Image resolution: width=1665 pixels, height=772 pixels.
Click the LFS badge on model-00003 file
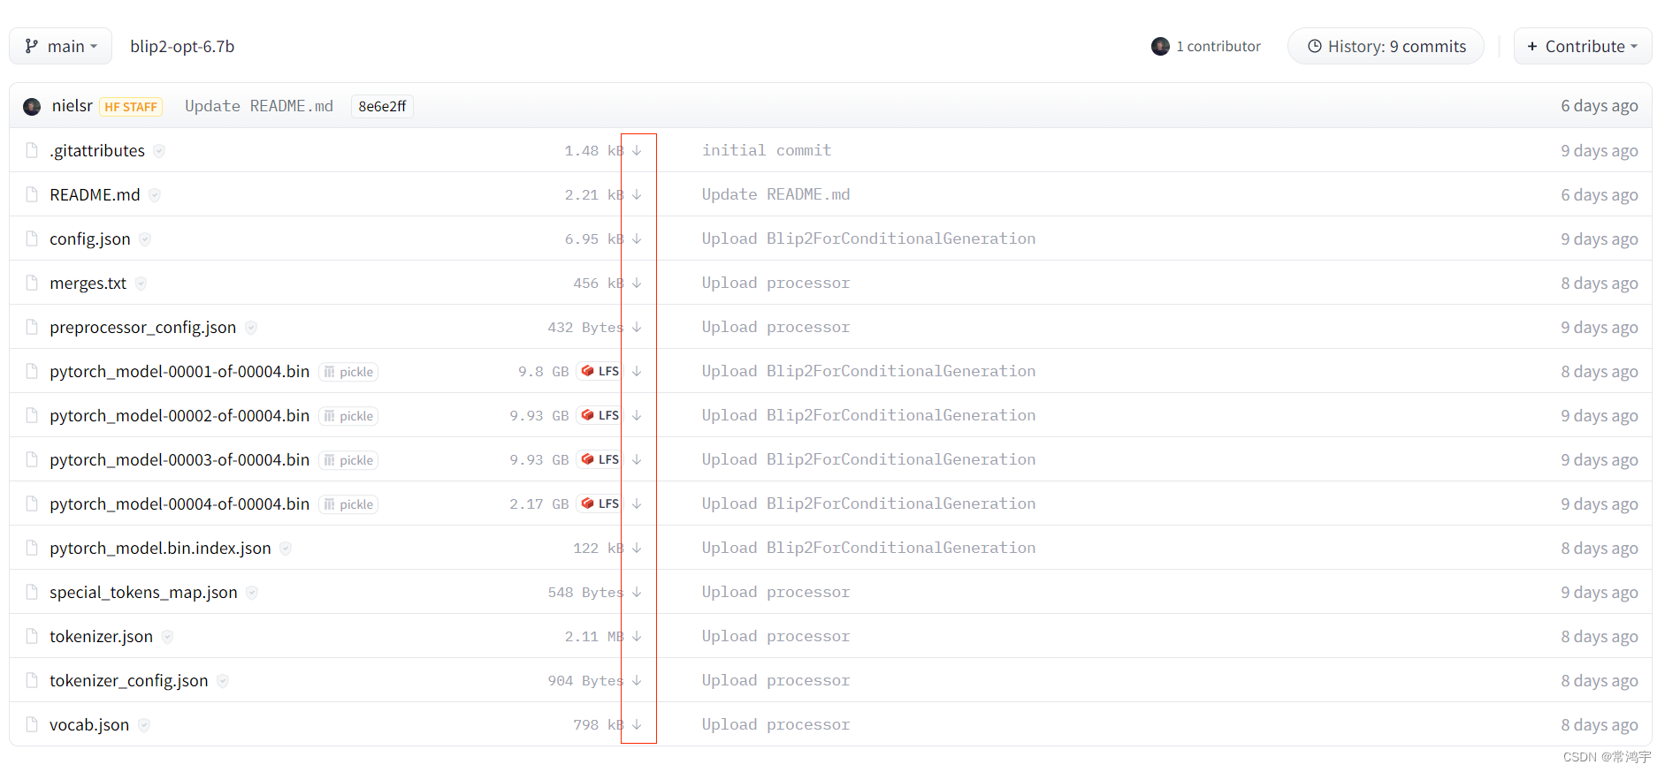pos(600,459)
